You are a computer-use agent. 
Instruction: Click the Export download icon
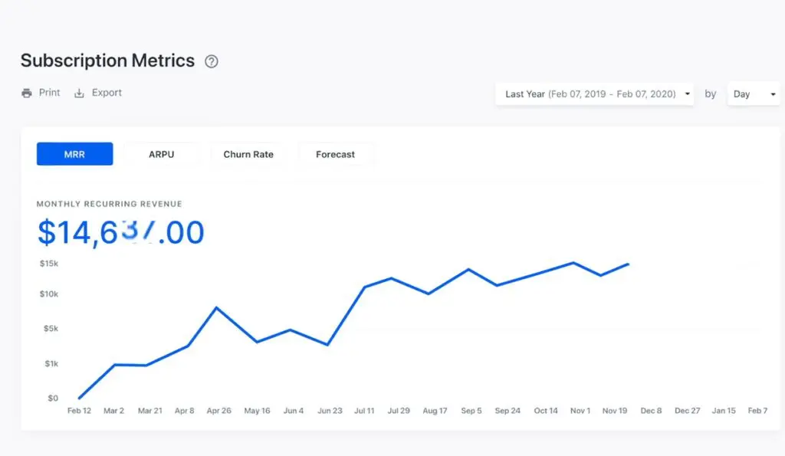[x=79, y=92]
